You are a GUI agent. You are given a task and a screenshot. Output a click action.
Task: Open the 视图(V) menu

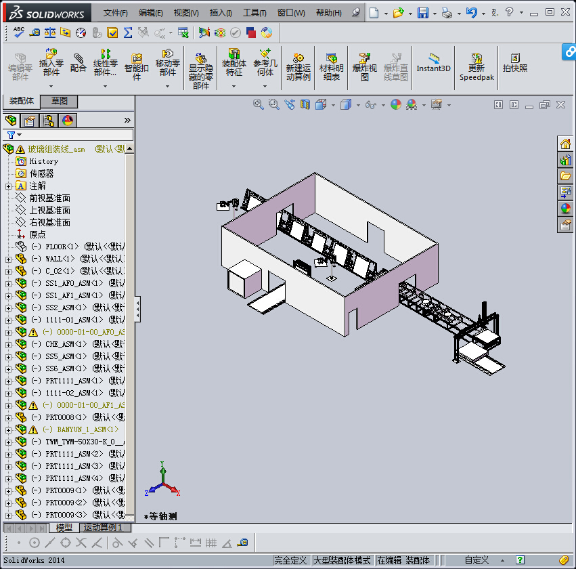coord(186,13)
